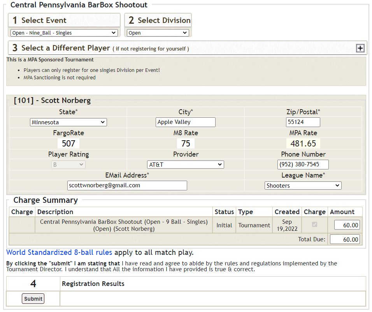This screenshot has height=312, width=372.
Task: Click the MPA Rate value 481.65
Action: pyautogui.click(x=303, y=144)
